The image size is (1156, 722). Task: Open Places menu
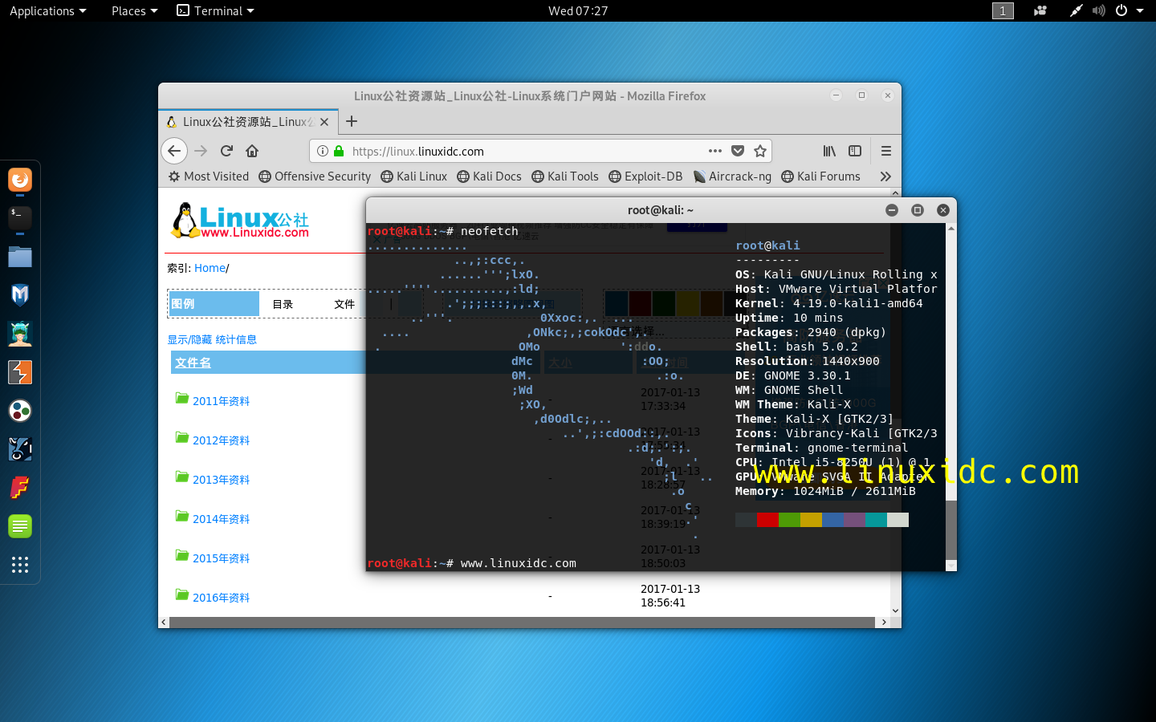pos(134,10)
